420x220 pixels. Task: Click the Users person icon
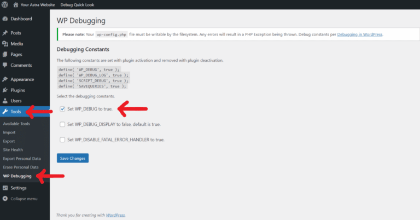(5, 101)
